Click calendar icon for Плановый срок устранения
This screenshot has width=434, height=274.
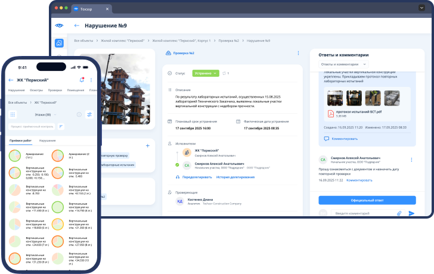[170, 122]
